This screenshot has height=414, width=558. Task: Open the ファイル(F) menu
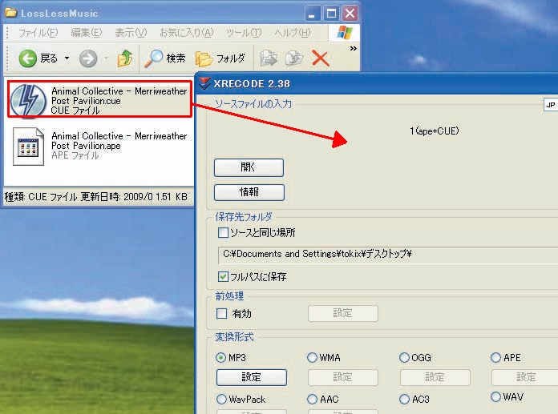point(38,33)
